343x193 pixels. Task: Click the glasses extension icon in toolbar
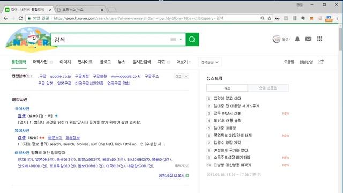(278, 19)
